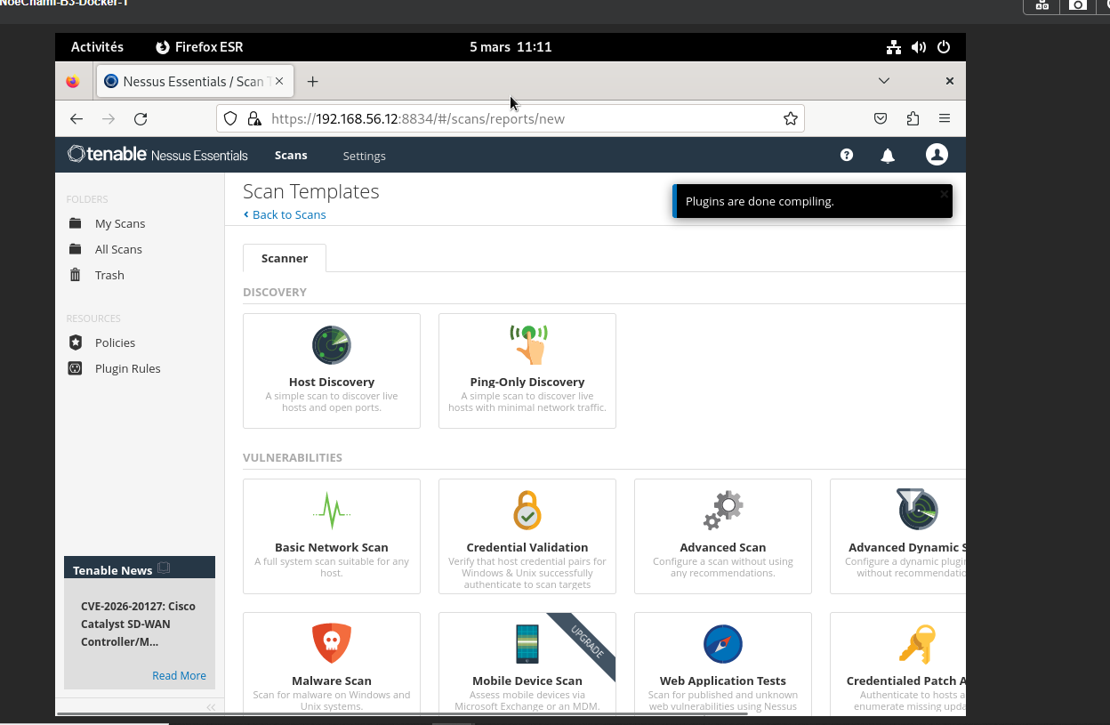Click the Save to Pocket icon
This screenshot has height=725, width=1110.
881,119
